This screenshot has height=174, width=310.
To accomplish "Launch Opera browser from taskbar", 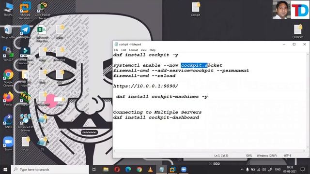I will point(117,170).
